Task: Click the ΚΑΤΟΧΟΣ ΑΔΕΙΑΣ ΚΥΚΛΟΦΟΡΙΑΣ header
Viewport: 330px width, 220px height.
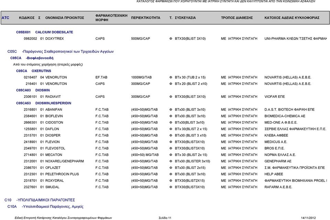Action: pyautogui.click(x=292, y=18)
